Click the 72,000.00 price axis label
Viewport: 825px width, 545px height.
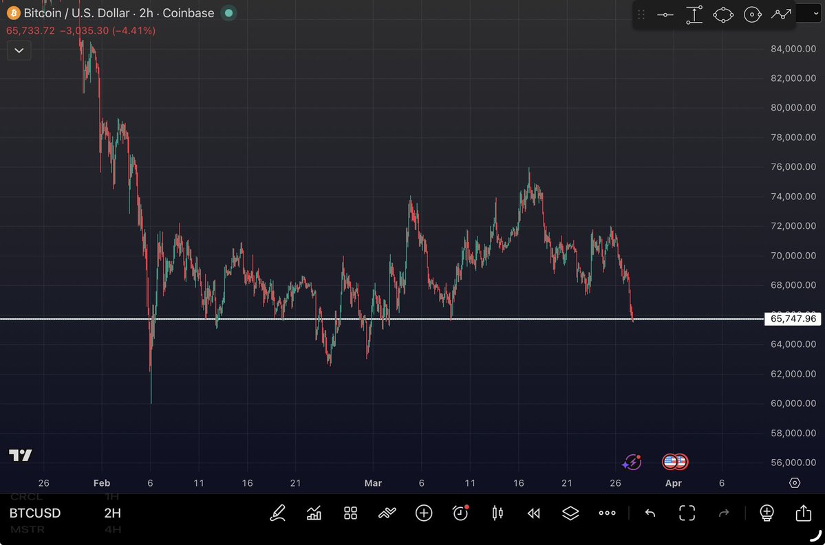(x=793, y=226)
